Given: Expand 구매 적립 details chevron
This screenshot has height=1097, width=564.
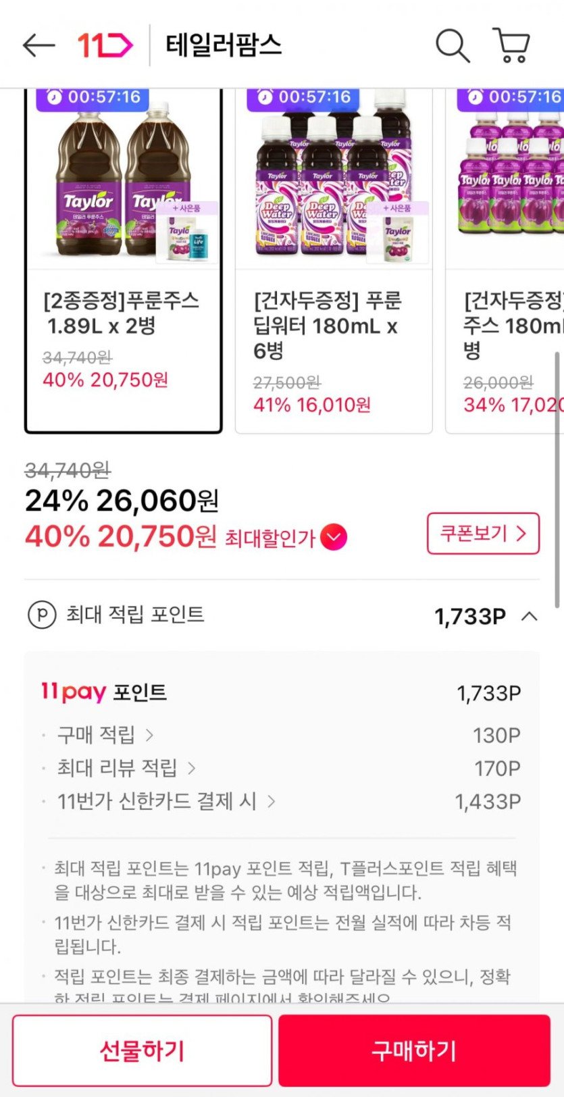Looking at the screenshot, I should (x=149, y=735).
